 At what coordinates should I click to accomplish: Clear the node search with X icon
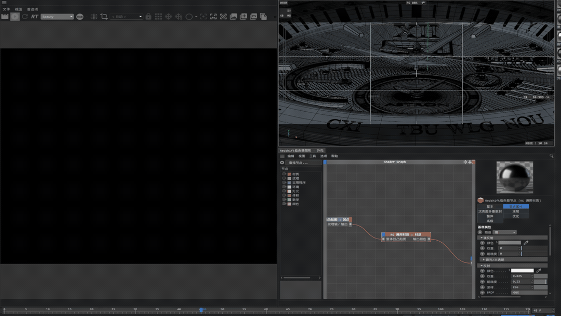(282, 163)
